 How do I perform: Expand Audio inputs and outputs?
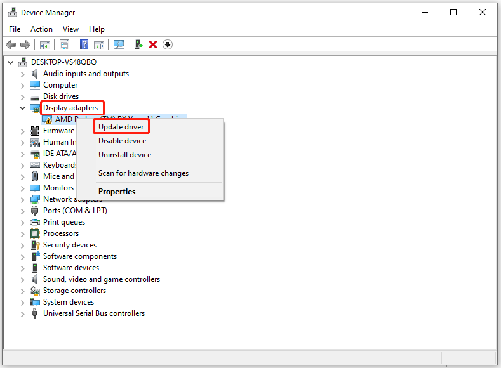pyautogui.click(x=22, y=74)
